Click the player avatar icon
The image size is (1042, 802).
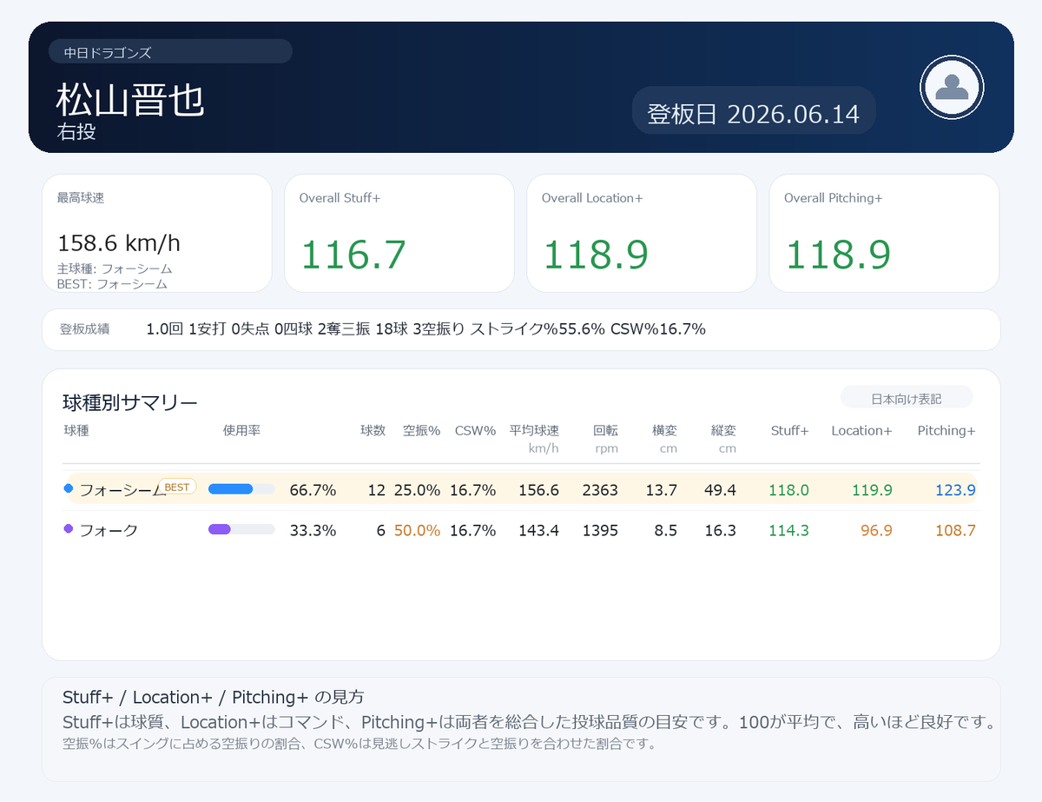point(952,87)
